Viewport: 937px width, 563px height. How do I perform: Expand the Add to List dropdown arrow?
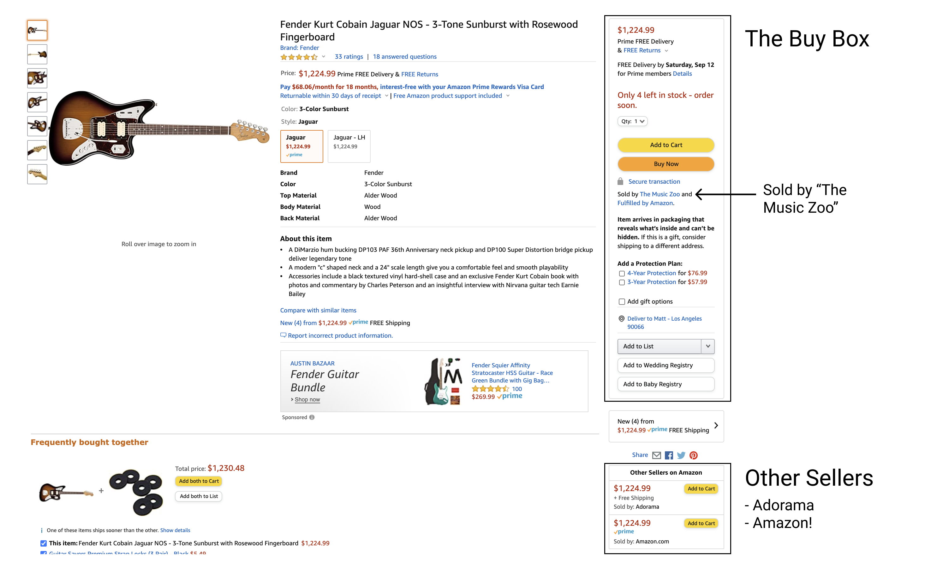707,346
